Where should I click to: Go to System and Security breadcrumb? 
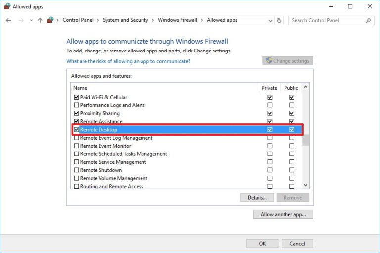[x=125, y=20]
